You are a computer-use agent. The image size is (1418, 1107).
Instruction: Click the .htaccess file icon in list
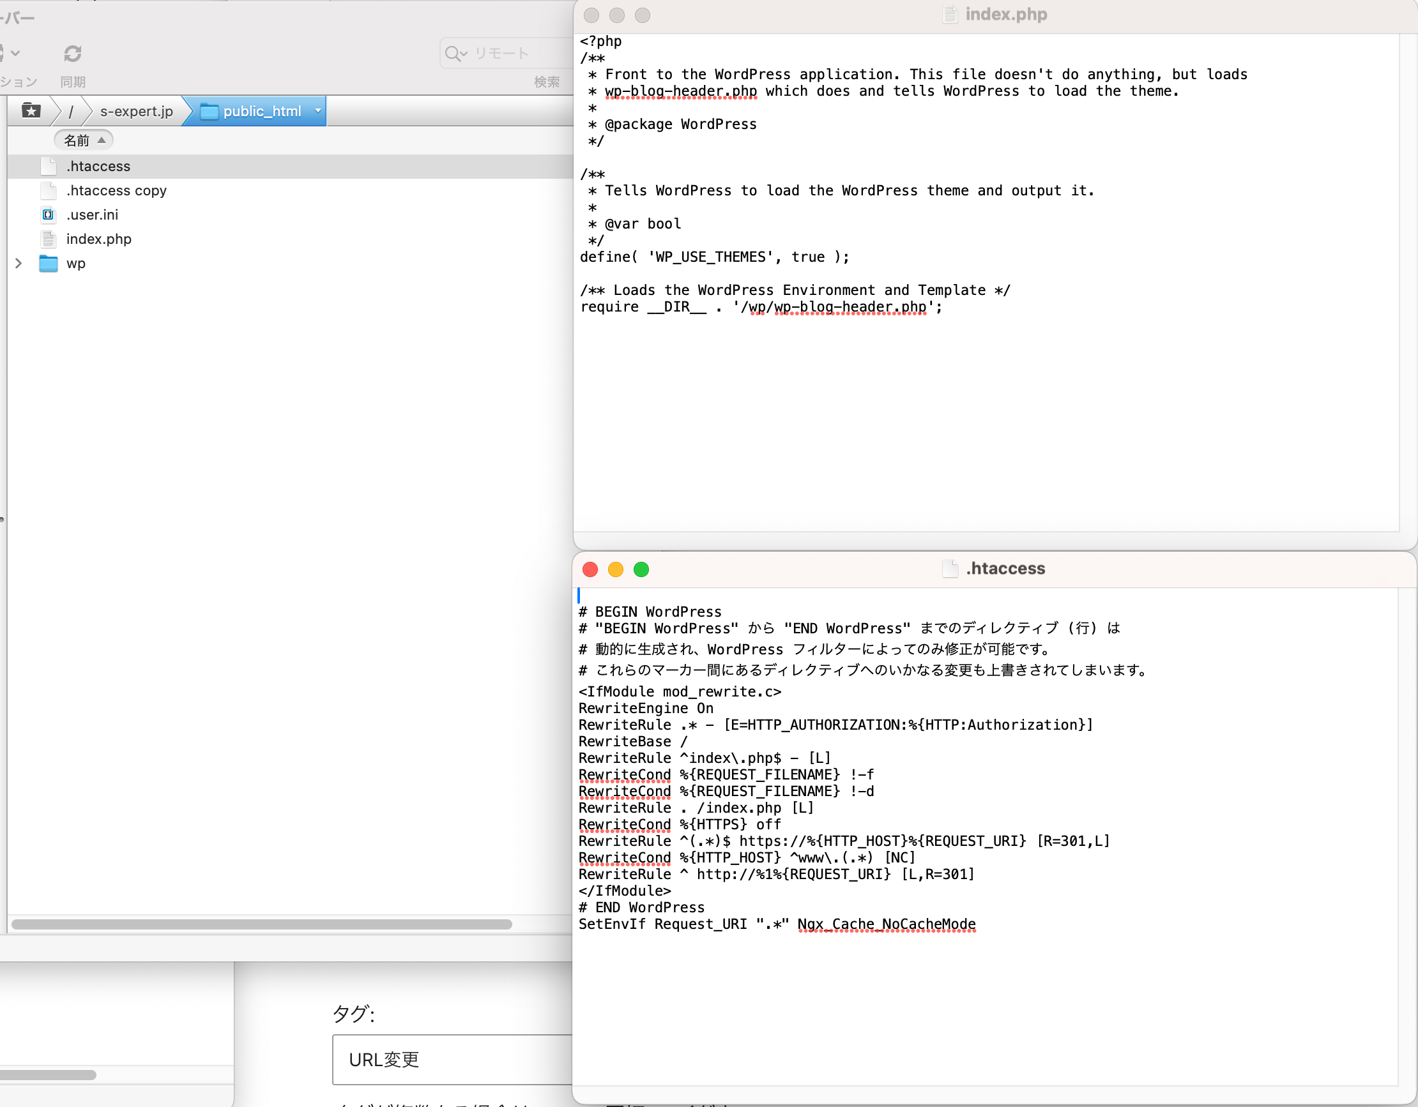pos(49,166)
